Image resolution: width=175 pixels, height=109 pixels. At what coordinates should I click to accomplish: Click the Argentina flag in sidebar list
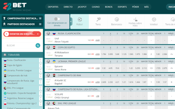5,98
